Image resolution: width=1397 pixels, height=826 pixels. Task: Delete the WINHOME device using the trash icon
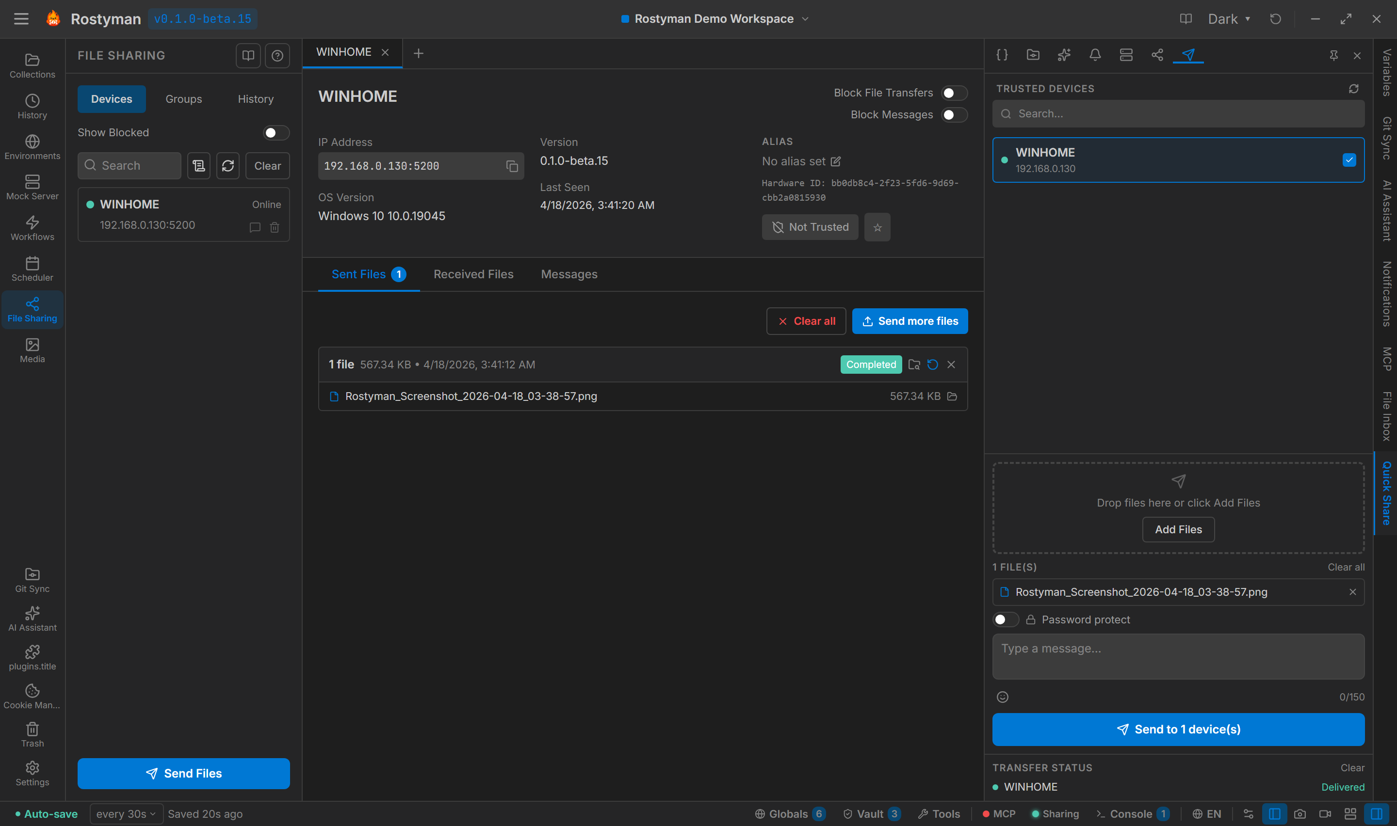[x=275, y=227]
